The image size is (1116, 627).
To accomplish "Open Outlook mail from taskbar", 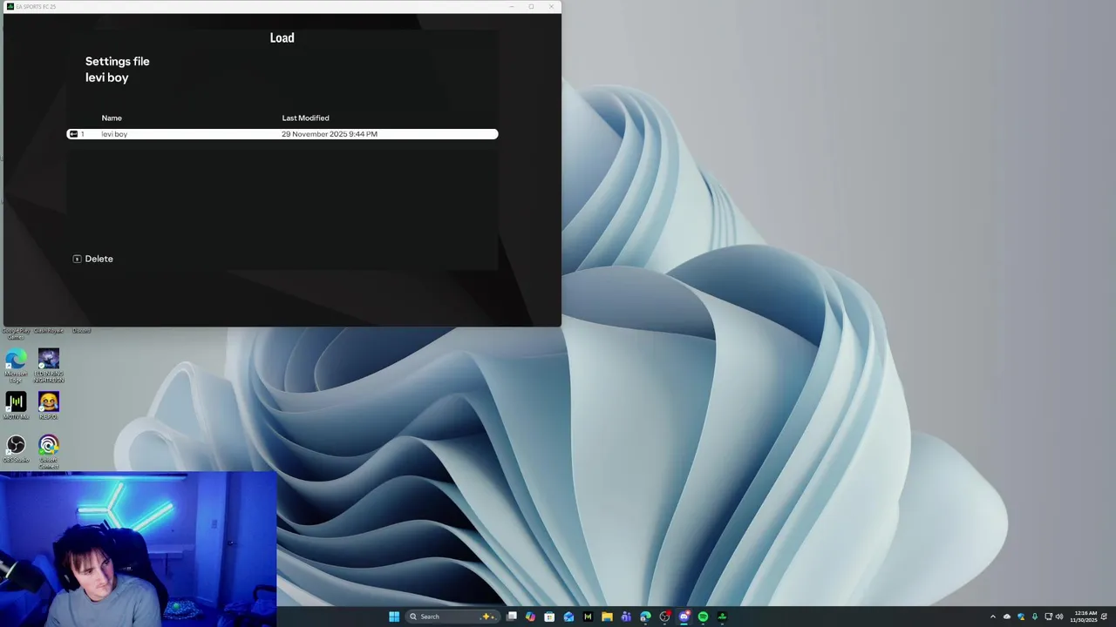I will point(568,617).
